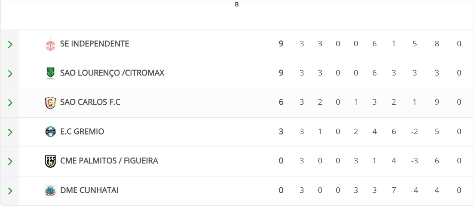
Task: Click the E.C Gremio team crest
Action: pyautogui.click(x=50, y=132)
